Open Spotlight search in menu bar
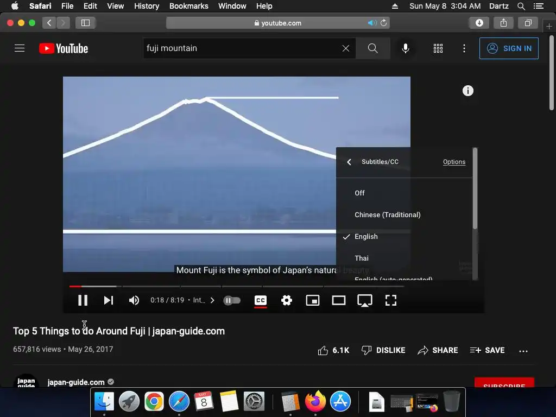 coord(521,6)
